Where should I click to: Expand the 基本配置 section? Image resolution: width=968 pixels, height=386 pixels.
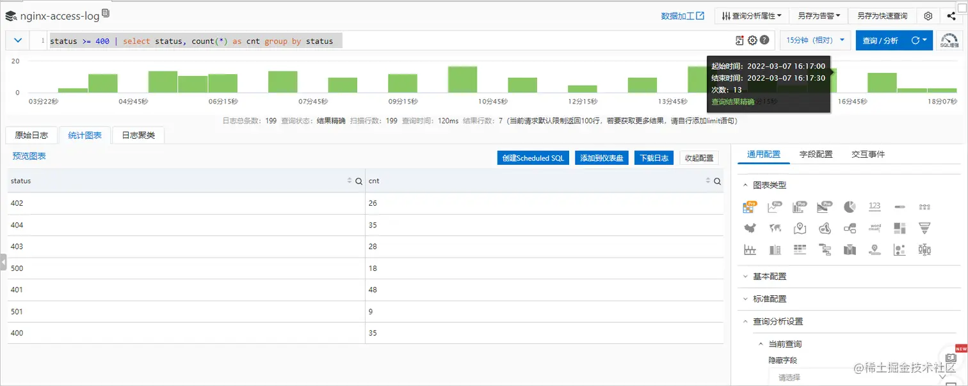pyautogui.click(x=745, y=277)
